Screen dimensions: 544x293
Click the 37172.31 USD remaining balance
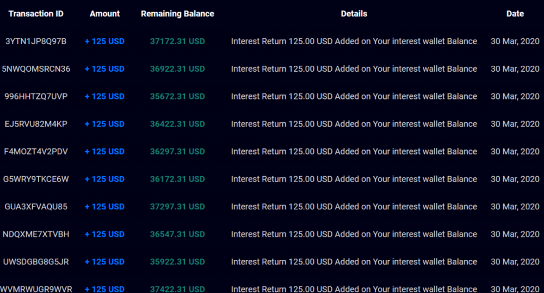click(177, 41)
